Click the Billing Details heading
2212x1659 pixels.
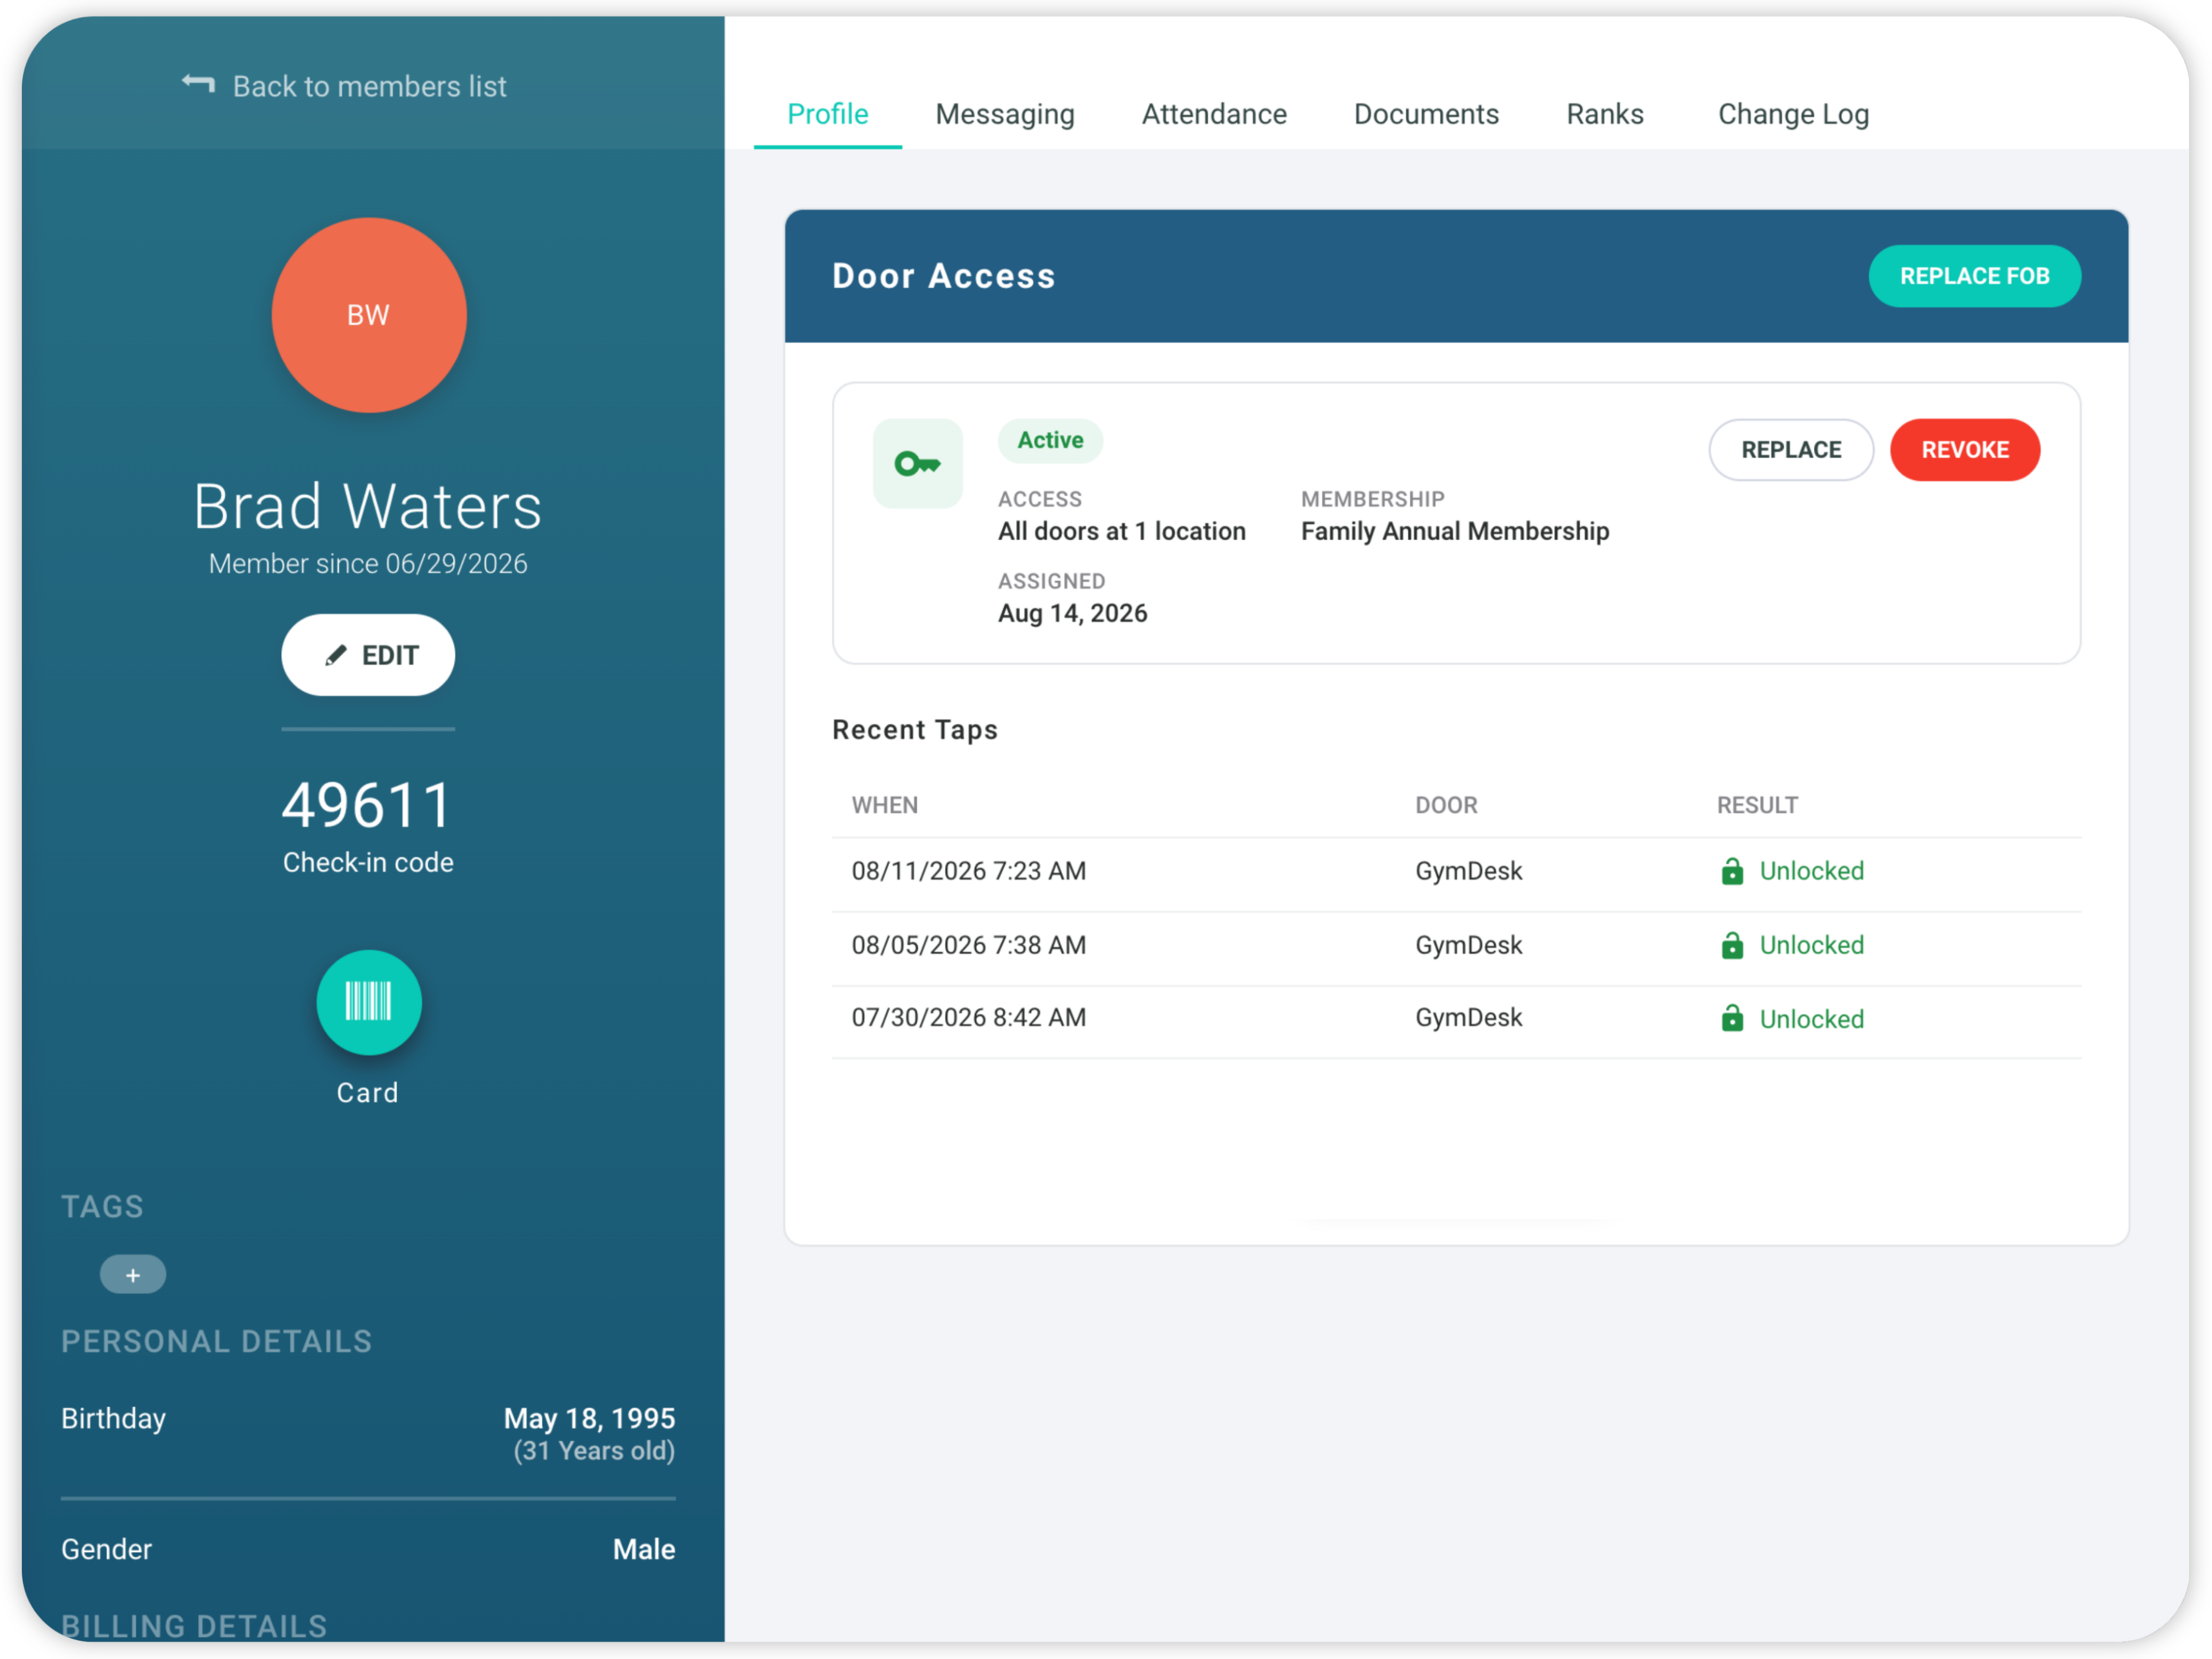(x=194, y=1626)
